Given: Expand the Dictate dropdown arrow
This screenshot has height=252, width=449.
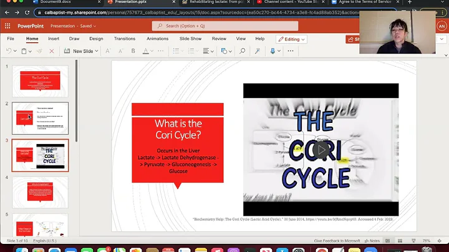Looking at the screenshot, I should (x=279, y=51).
